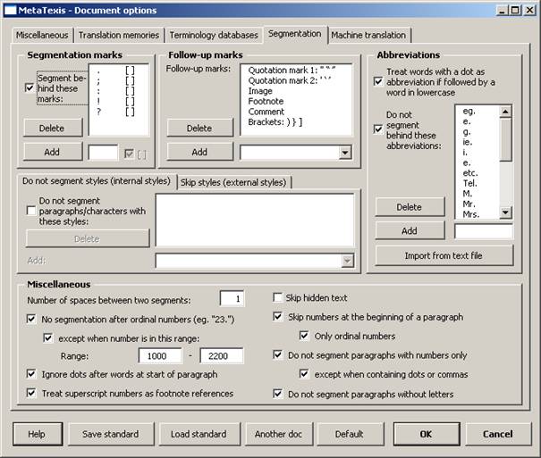Click the MetaTexis title bar icon
The height and width of the screenshot is (458, 541).
coord(10,11)
